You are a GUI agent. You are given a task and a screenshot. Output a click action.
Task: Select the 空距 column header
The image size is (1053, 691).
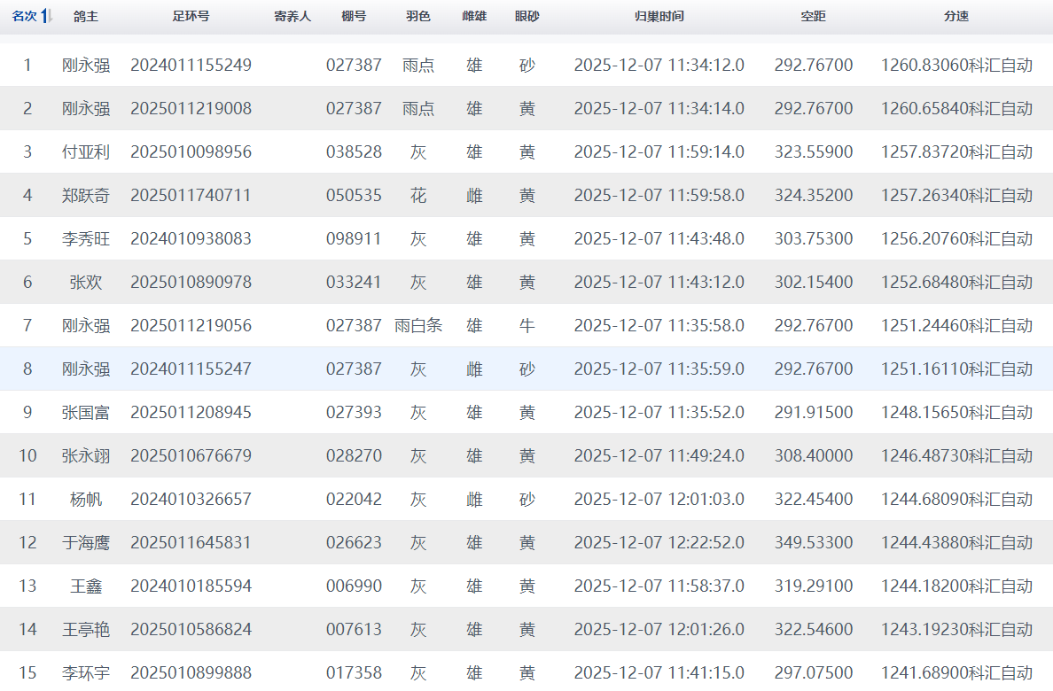tap(813, 17)
